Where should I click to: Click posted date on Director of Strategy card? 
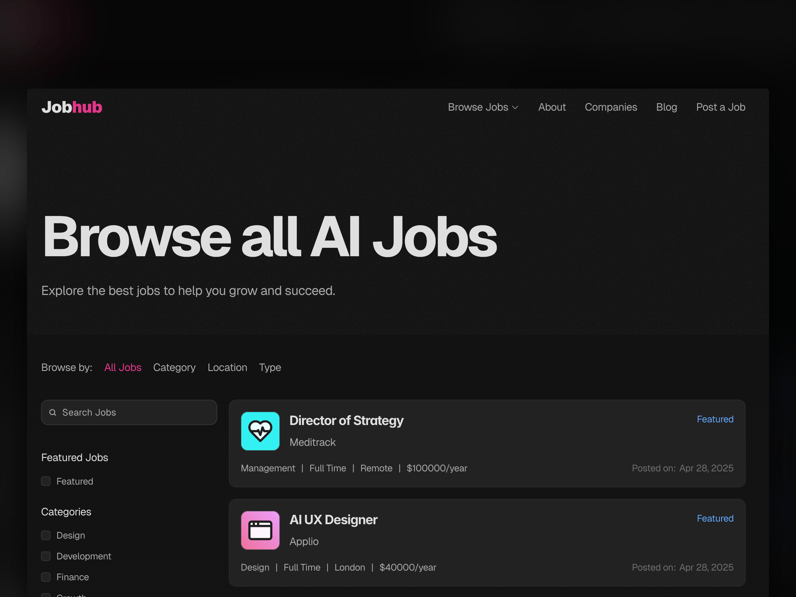click(x=706, y=468)
